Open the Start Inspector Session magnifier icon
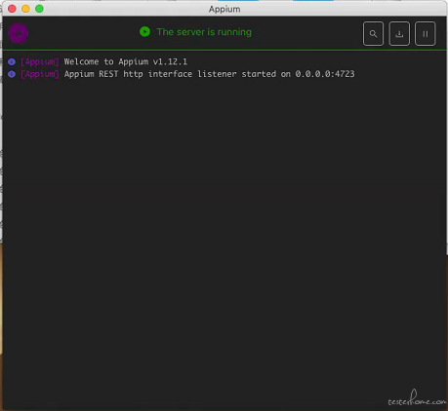This screenshot has height=411, width=448. [373, 34]
